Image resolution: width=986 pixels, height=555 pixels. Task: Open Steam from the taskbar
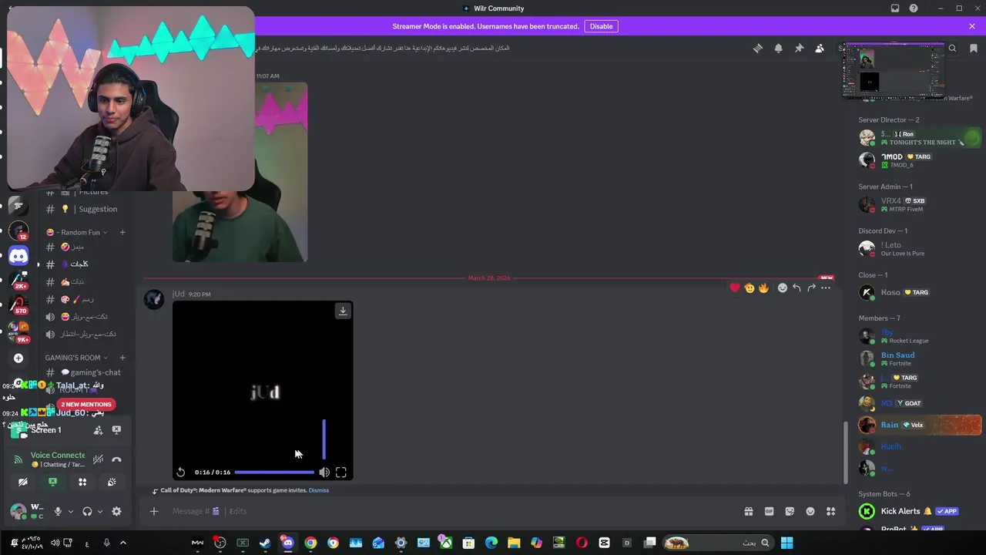point(265,543)
